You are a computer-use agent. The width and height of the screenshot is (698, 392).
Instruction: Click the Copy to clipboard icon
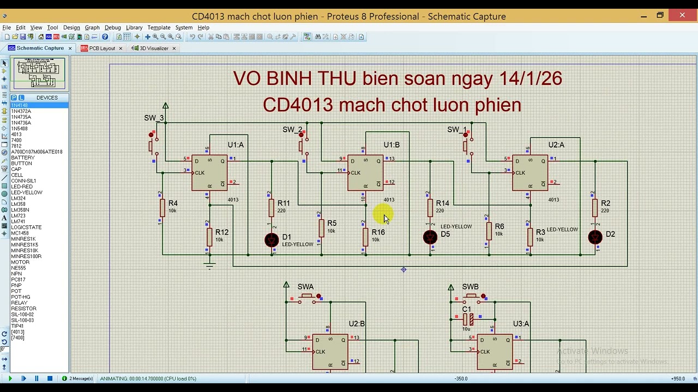(219, 37)
